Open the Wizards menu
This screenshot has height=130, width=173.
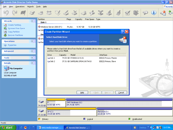click(x=30, y=7)
